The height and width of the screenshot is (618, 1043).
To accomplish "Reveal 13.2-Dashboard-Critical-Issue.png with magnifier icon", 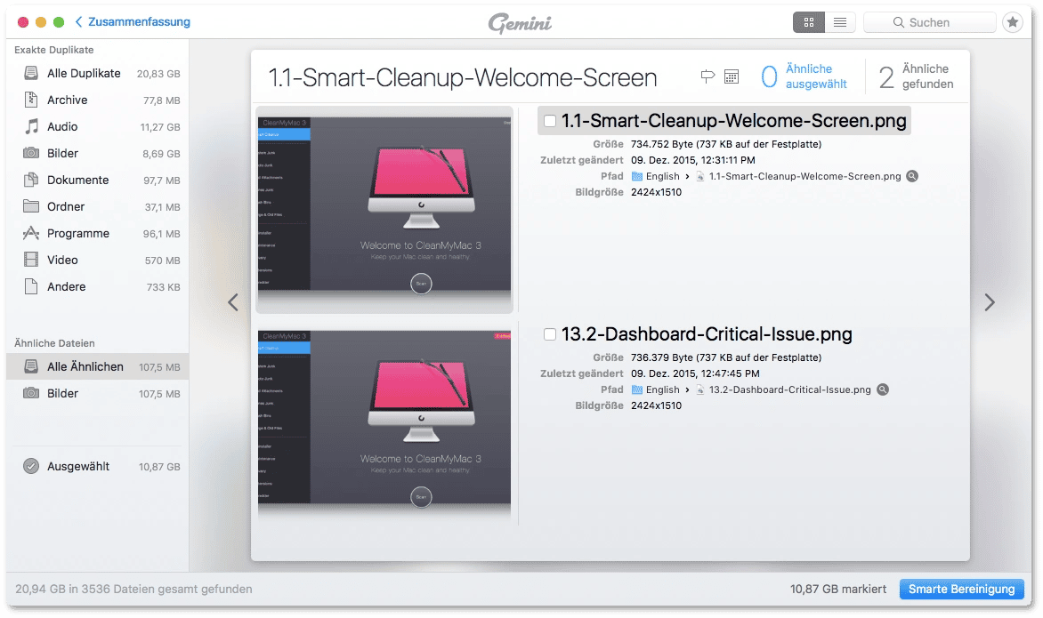I will (882, 389).
